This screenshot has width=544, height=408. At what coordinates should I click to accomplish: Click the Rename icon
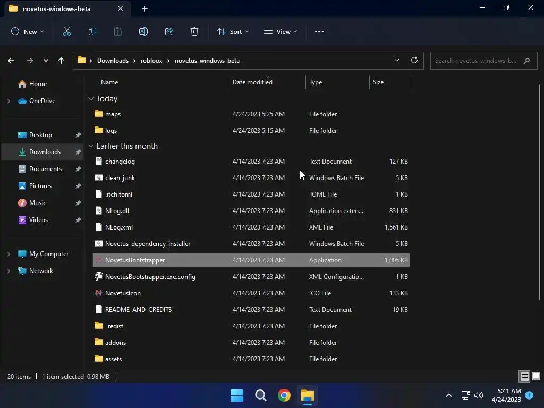(x=143, y=31)
